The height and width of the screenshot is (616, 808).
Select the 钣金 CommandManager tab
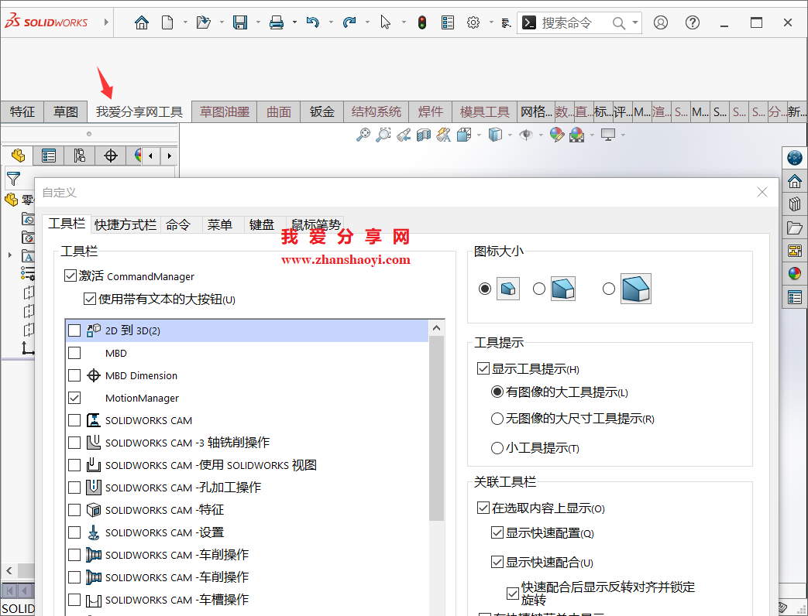point(321,111)
